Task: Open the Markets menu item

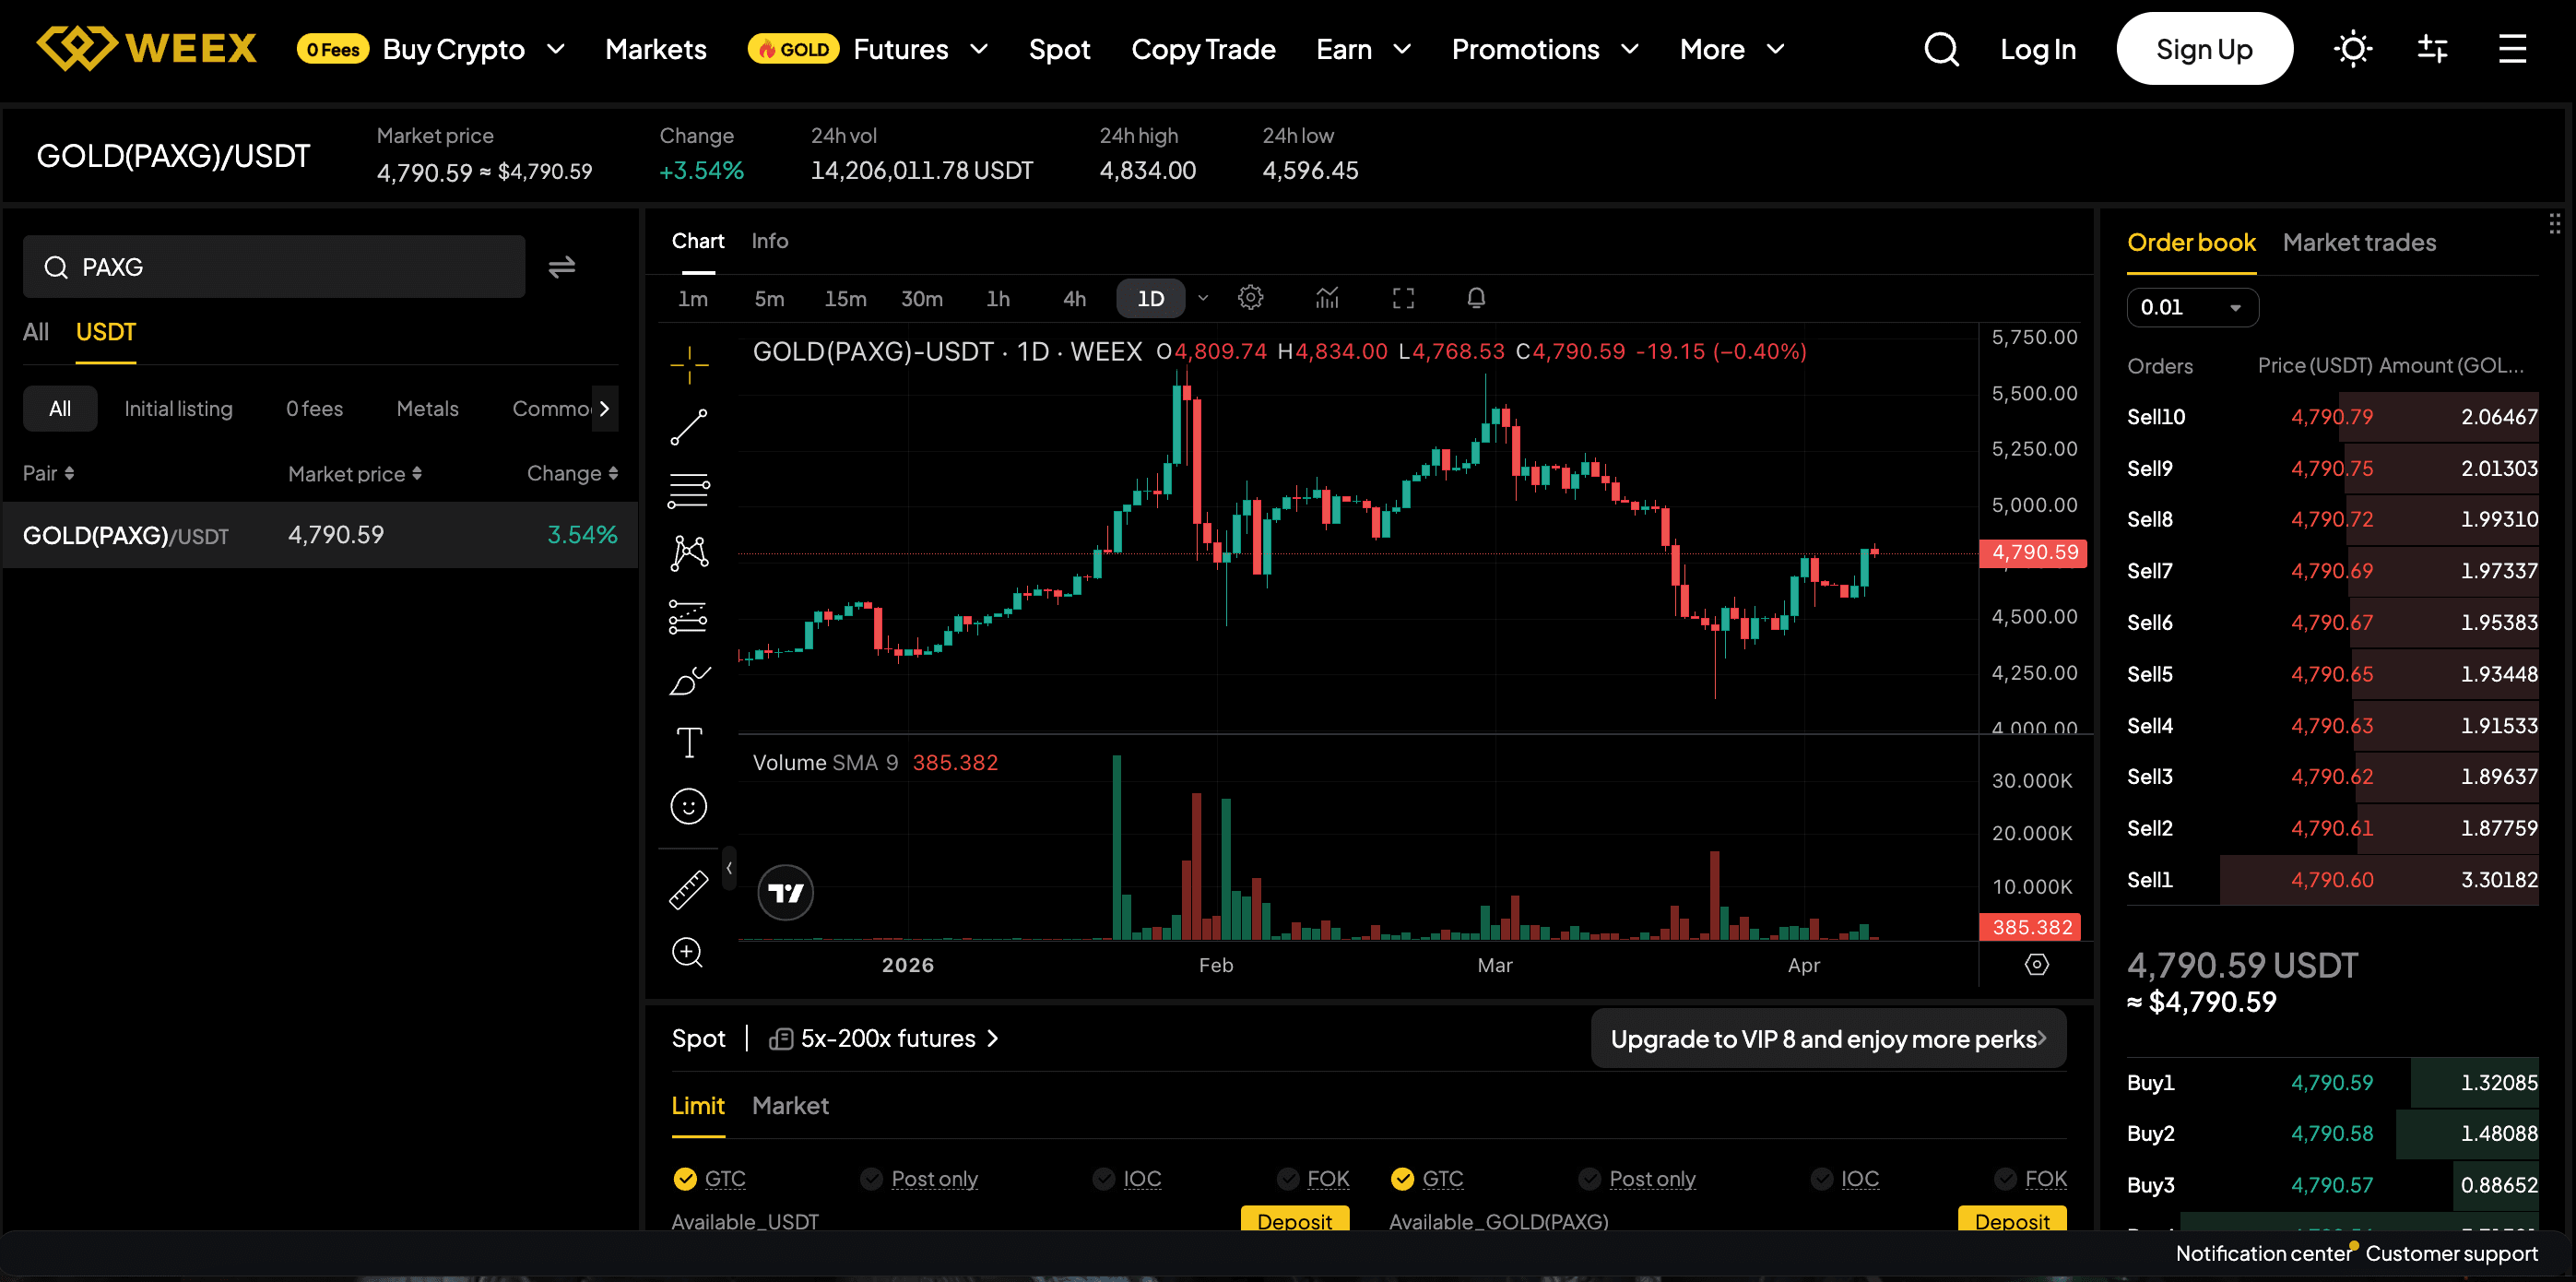Action: pos(655,49)
